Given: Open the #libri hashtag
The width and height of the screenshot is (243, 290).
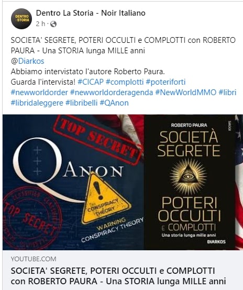Looking at the screenshot, I should pos(227,92).
